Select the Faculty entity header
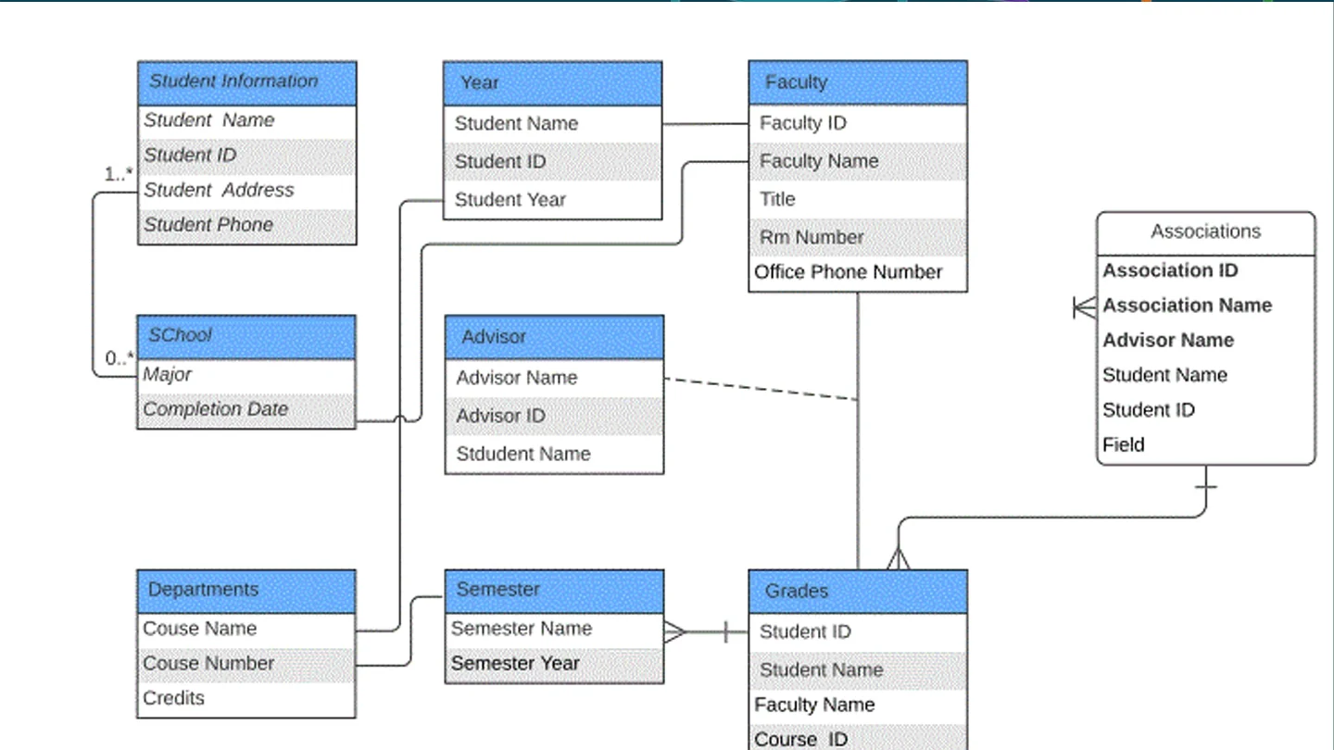 (x=858, y=82)
